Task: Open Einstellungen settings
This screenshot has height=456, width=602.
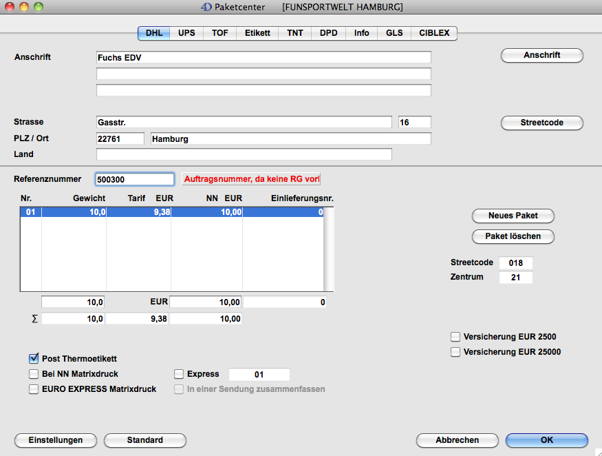Action: [x=55, y=440]
